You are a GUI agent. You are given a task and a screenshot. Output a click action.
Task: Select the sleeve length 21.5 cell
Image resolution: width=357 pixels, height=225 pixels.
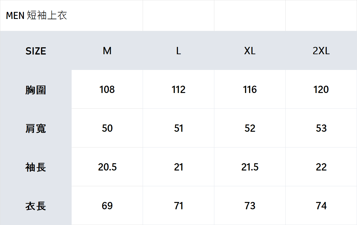click(x=250, y=167)
